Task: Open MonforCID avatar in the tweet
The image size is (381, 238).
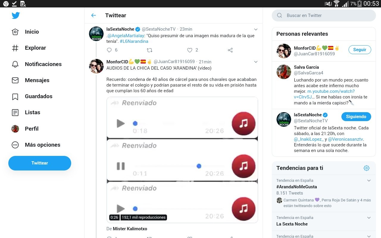Action: click(96, 66)
